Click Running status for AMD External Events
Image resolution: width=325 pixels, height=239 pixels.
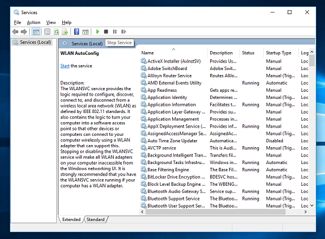(x=250, y=83)
